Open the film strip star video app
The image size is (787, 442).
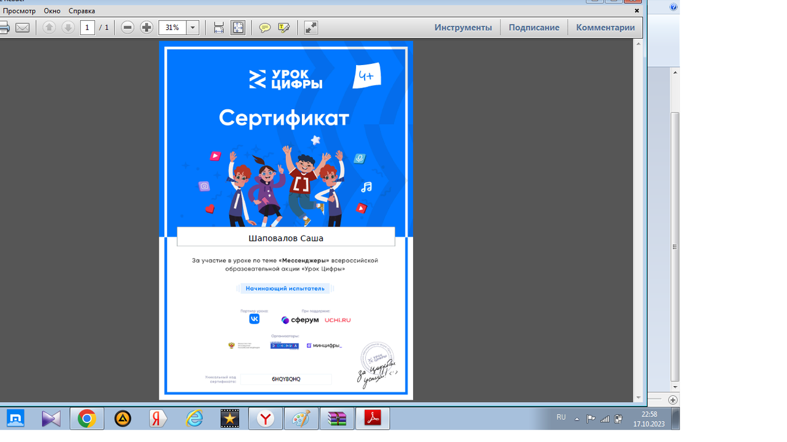tap(230, 419)
